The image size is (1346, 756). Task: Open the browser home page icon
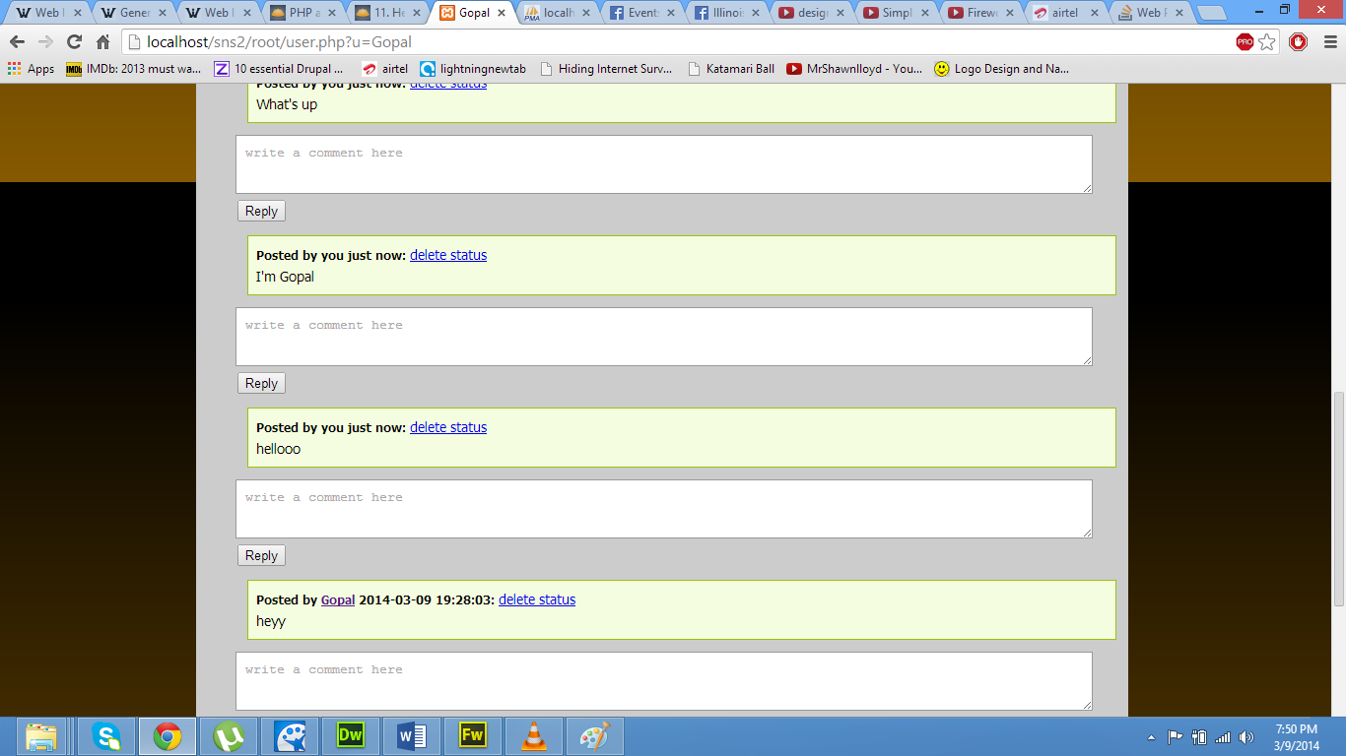pyautogui.click(x=102, y=42)
